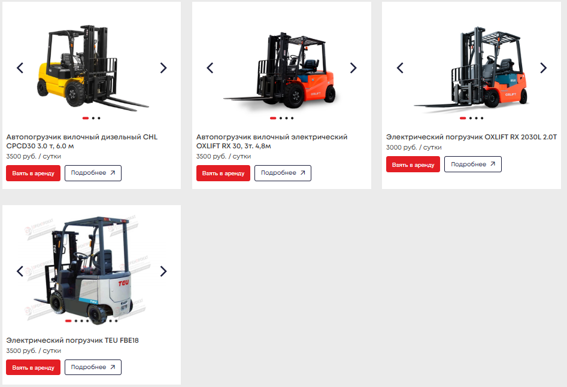This screenshot has width=567, height=387.
Task: Rent the OXLIFT RX 30 electric forklift
Action: pyautogui.click(x=223, y=173)
